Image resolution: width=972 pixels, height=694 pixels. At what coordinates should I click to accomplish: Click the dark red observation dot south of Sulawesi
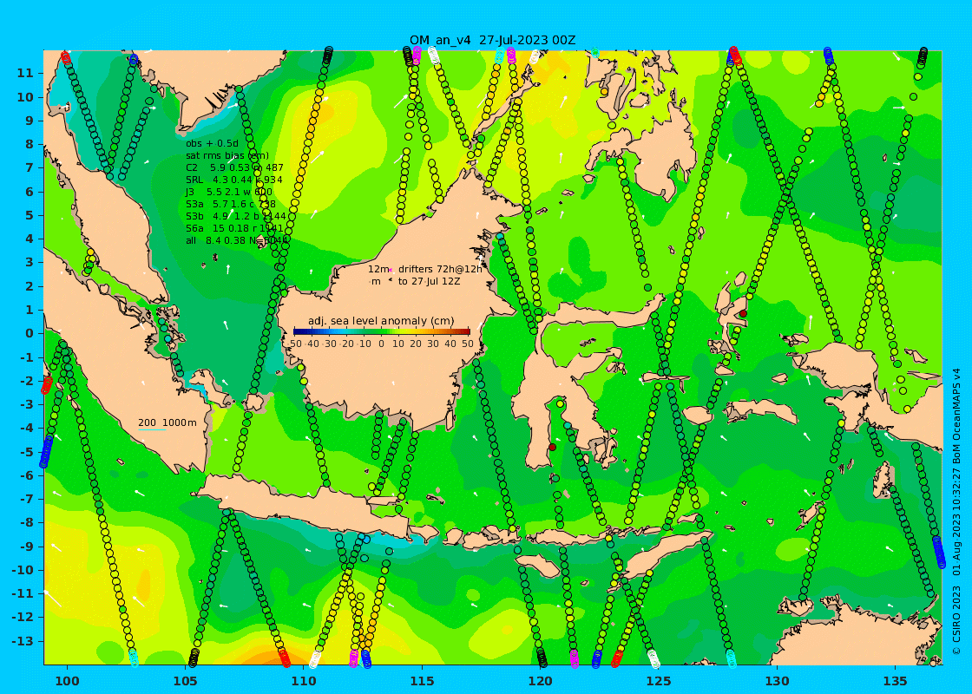tap(552, 447)
